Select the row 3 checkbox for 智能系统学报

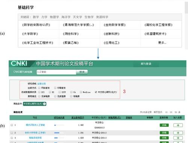(12, 138)
